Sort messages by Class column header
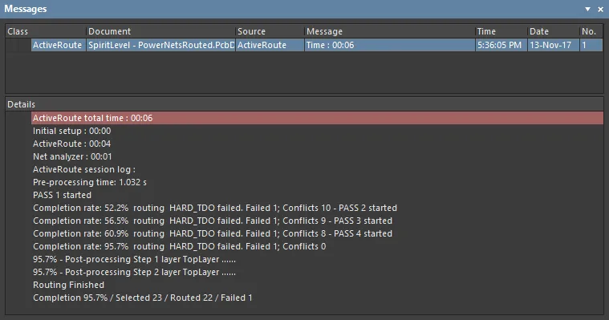This screenshot has height=320, width=609. click(46, 31)
